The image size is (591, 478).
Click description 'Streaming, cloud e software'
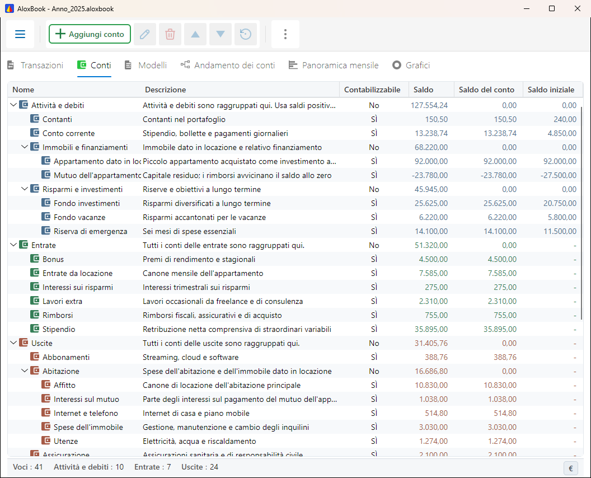click(x=190, y=357)
